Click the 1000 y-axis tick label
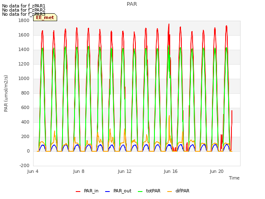Image resolution: width=265 pixels, height=199 pixels. coord(24,78)
